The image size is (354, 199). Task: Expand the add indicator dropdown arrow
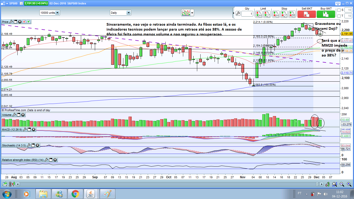point(192,12)
